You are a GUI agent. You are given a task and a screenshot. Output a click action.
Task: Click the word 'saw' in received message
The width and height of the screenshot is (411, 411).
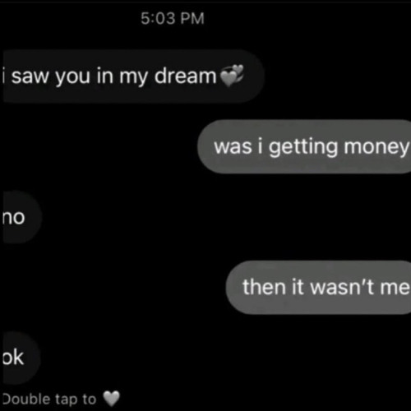(30, 76)
